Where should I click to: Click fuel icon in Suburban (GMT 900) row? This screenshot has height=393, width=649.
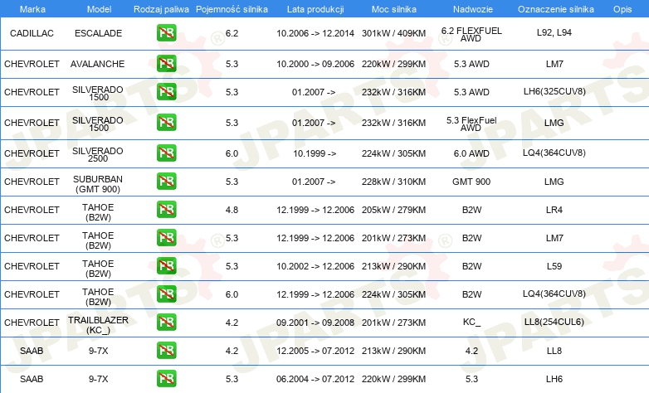pyautogui.click(x=166, y=182)
